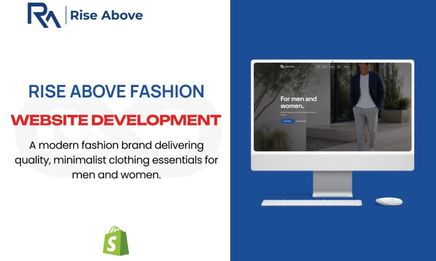Viewport: 436px width, 261px height.
Task: Open the Men menu item on the mockup site
Action: [x=318, y=66]
